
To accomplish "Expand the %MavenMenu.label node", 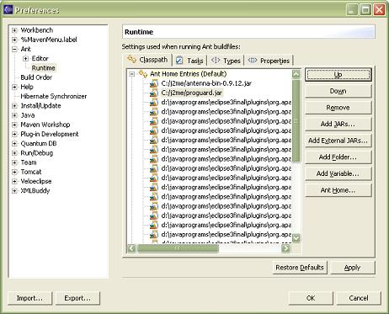I will tap(14, 40).
